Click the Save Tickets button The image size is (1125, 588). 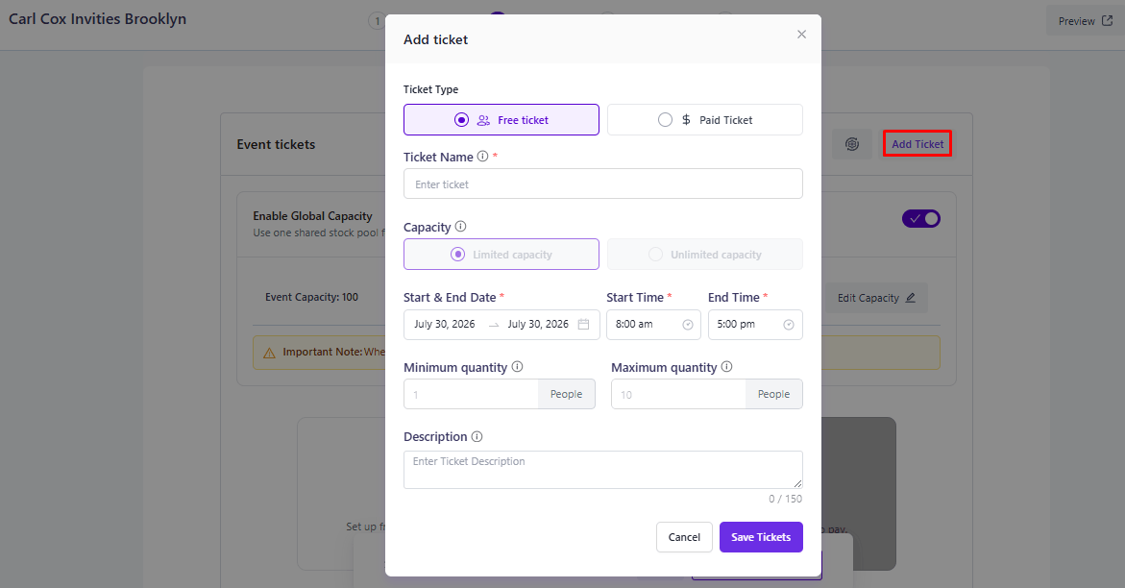coord(761,537)
